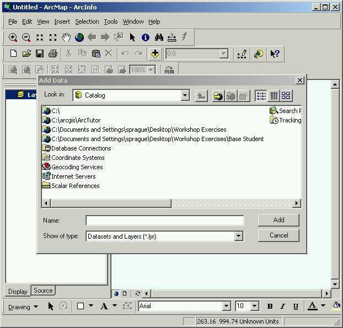The height and width of the screenshot is (328, 343).
Task: Select the Coordinate Systems folder
Action: [x=73, y=158]
